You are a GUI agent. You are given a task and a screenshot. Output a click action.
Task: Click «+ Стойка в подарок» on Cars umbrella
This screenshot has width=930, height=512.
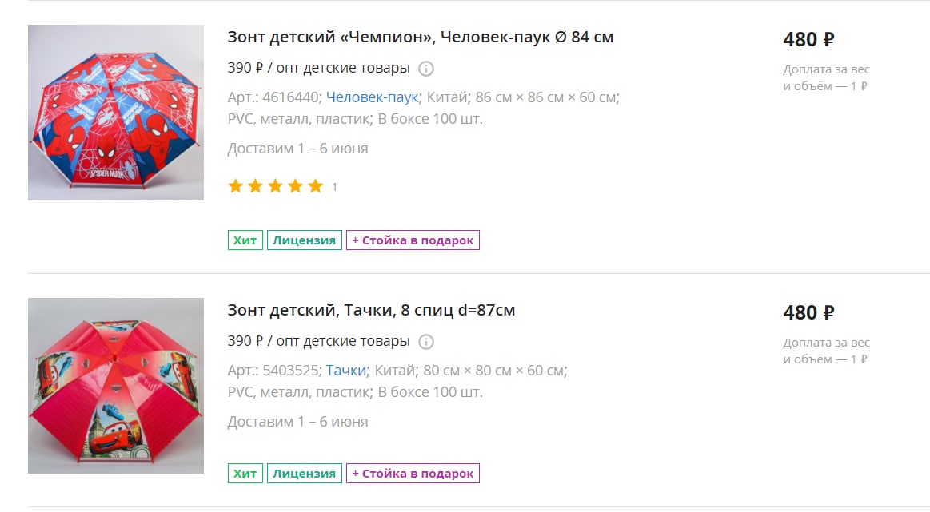coord(413,474)
